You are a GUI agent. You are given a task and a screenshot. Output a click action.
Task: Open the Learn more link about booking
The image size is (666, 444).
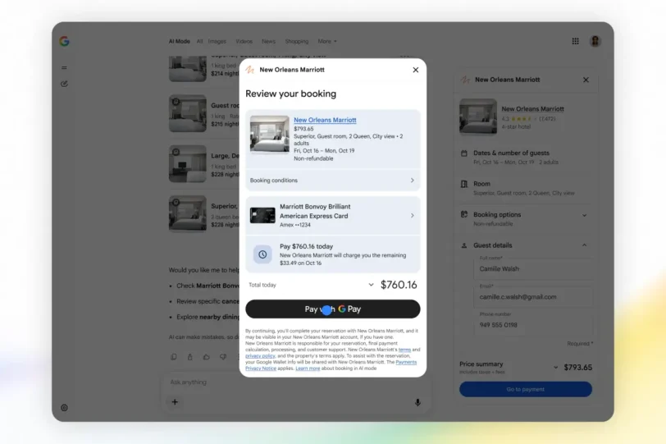point(308,368)
